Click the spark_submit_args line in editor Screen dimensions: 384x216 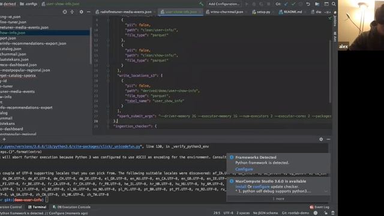coord(224,116)
